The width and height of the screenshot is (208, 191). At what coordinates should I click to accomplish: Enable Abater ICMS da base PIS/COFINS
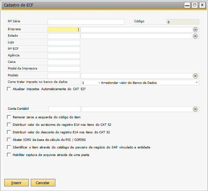click(x=9, y=140)
